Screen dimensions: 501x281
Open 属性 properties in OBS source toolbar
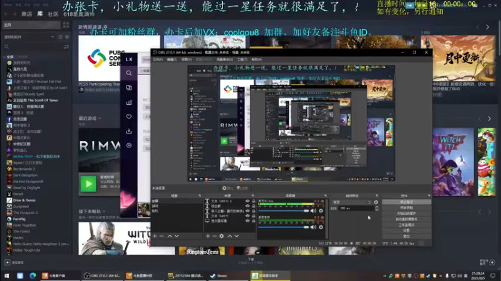click(227, 189)
